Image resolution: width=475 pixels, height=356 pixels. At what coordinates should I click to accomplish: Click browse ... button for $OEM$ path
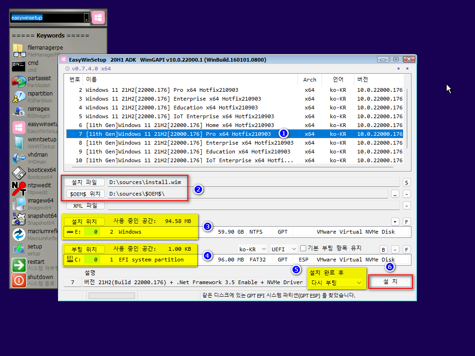395,194
